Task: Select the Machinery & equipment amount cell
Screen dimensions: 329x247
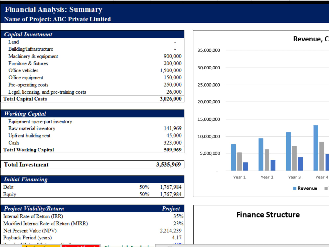Action: coord(173,56)
